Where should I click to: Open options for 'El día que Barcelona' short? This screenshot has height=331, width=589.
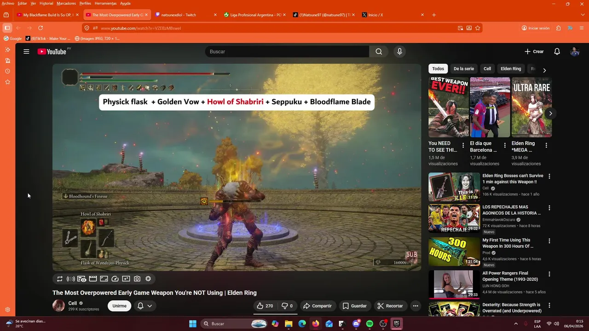pyautogui.click(x=505, y=145)
